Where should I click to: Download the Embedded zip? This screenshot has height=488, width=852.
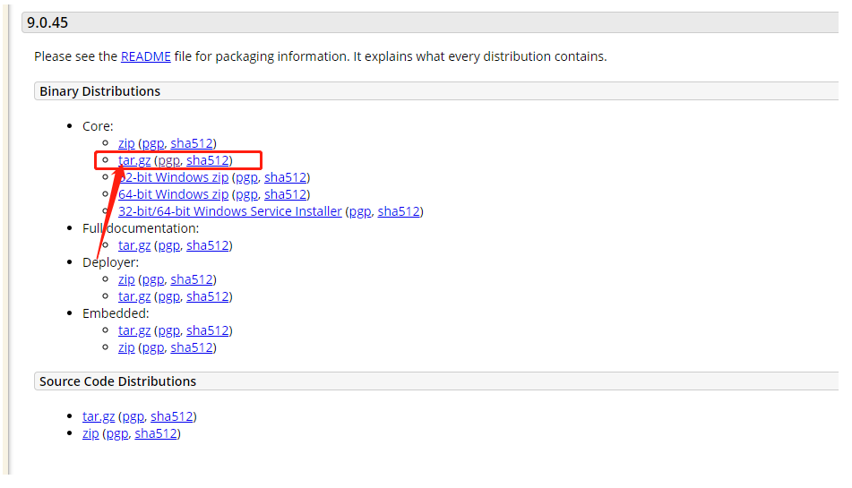[x=126, y=347]
